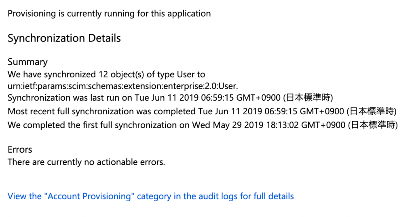Viewport: 414px width, 217px height.
Task: Click the urn:ietf:params:scim schema identifier text
Action: point(123,86)
